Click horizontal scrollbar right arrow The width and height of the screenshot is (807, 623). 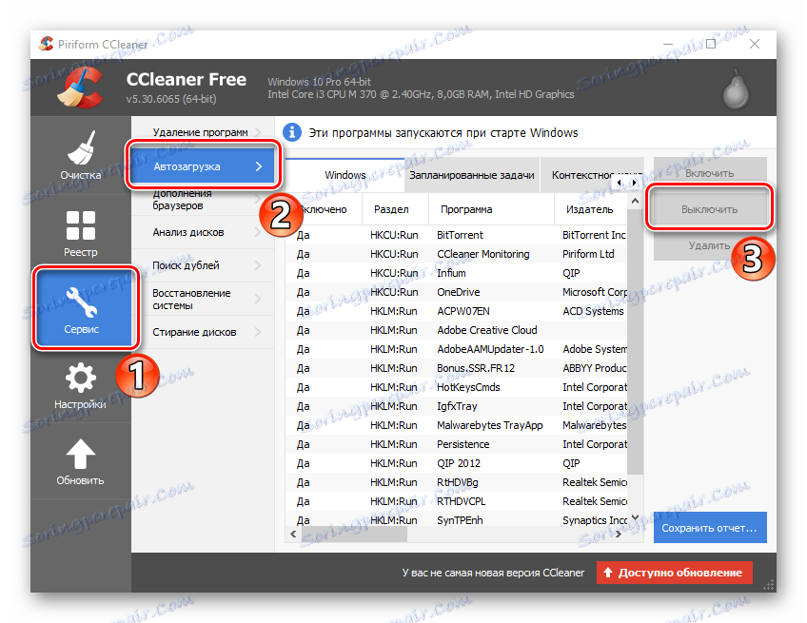click(x=619, y=534)
